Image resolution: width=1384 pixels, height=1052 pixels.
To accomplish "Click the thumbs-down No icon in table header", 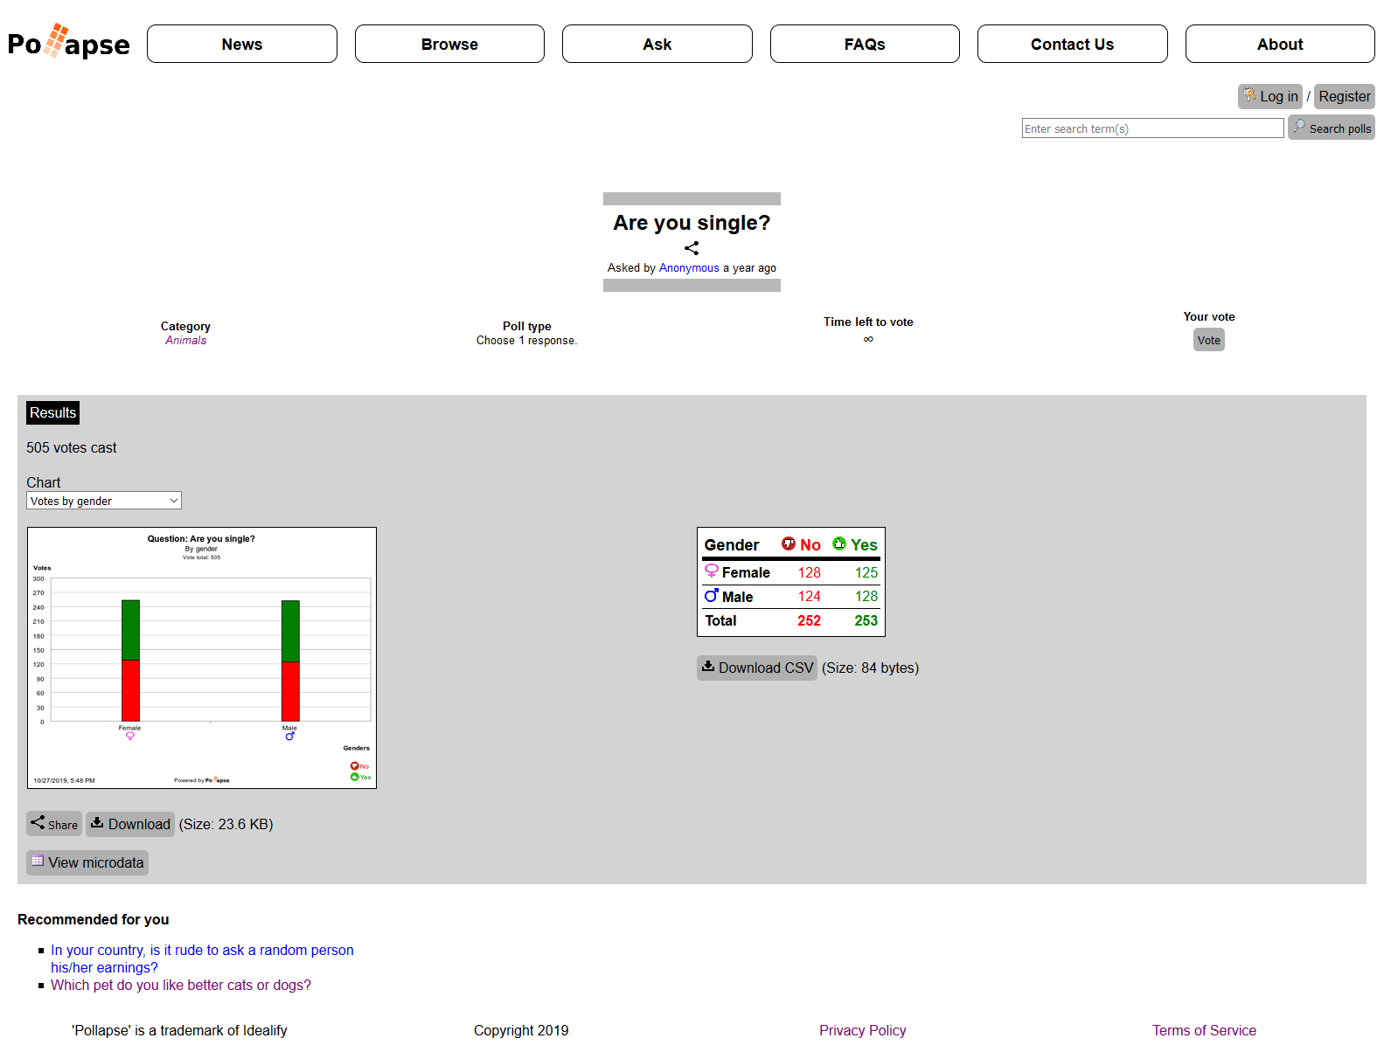I will (x=789, y=543).
